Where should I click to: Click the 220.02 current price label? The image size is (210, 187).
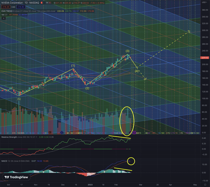click(x=205, y=58)
